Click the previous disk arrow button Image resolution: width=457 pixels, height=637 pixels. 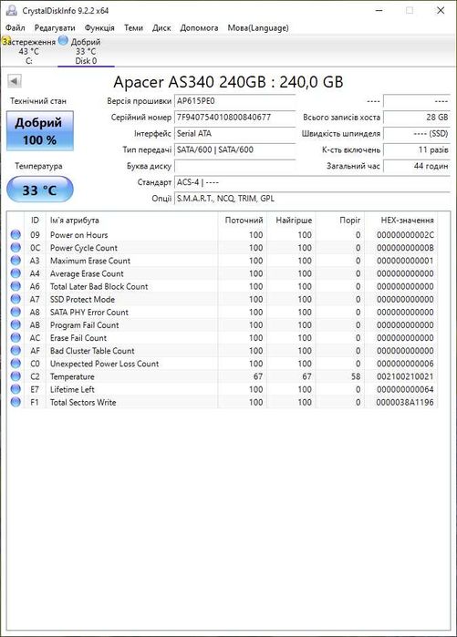coord(15,81)
